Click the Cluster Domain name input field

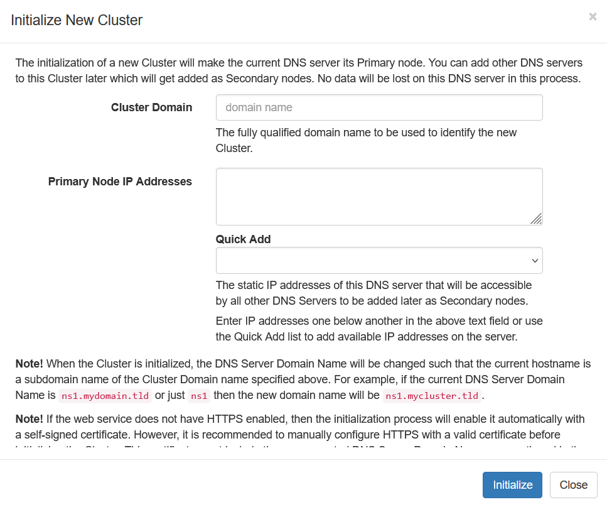379,107
